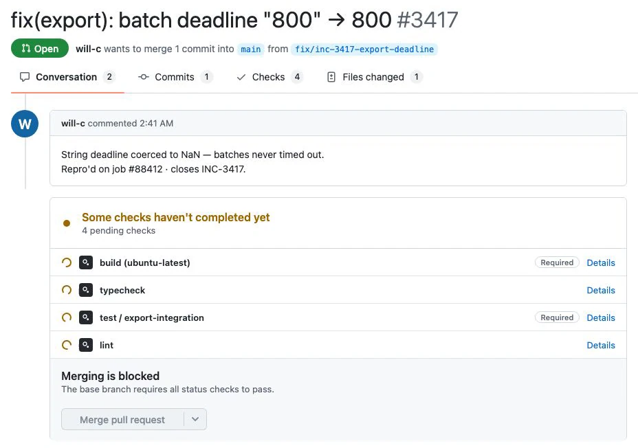Click the green Open status badge
The height and width of the screenshot is (448, 638).
click(x=40, y=48)
